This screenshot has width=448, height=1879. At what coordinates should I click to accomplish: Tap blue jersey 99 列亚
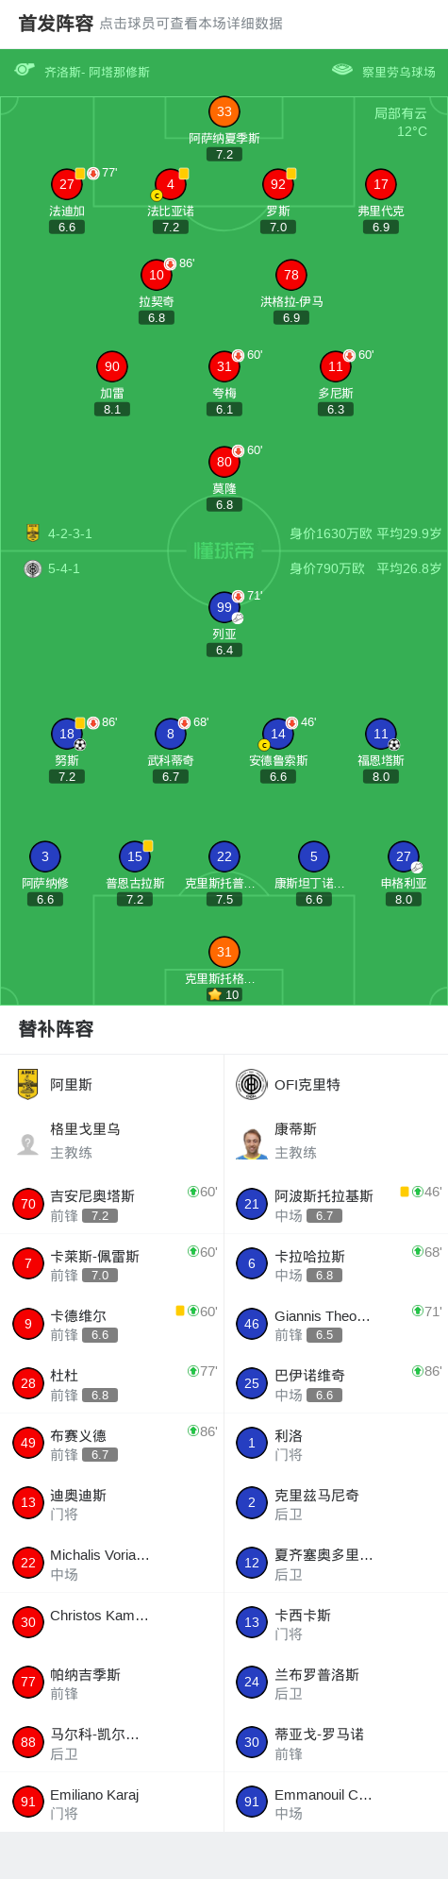coord(224,607)
